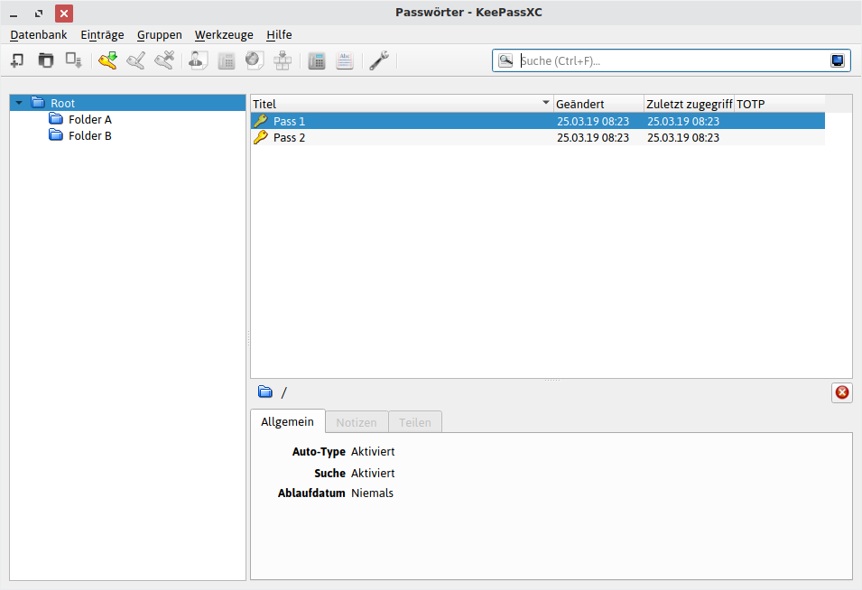The height and width of the screenshot is (590, 862).
Task: Click the Copy password toolbar icon
Action: click(226, 60)
